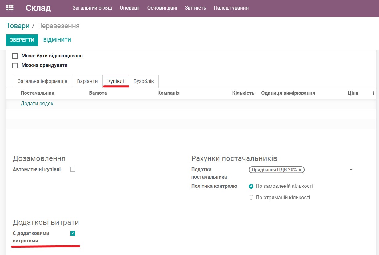
Task: Open the "Загальна інформація" tab
Action: coord(42,81)
